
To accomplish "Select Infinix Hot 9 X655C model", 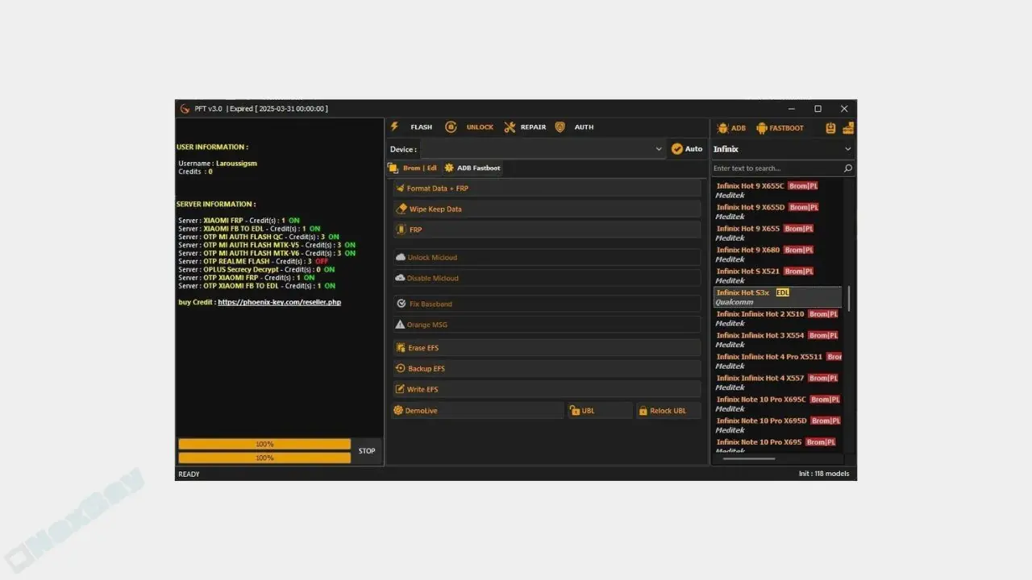I will (777, 190).
